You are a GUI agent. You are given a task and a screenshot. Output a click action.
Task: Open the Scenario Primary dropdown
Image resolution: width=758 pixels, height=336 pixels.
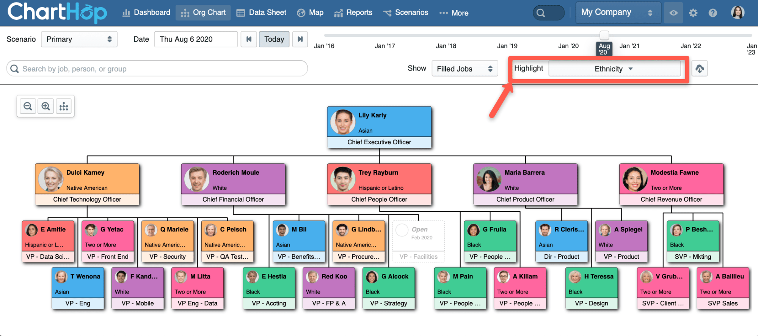click(x=79, y=39)
